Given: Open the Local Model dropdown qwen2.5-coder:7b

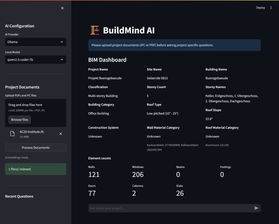Looking at the screenshot, I should coord(36,60).
